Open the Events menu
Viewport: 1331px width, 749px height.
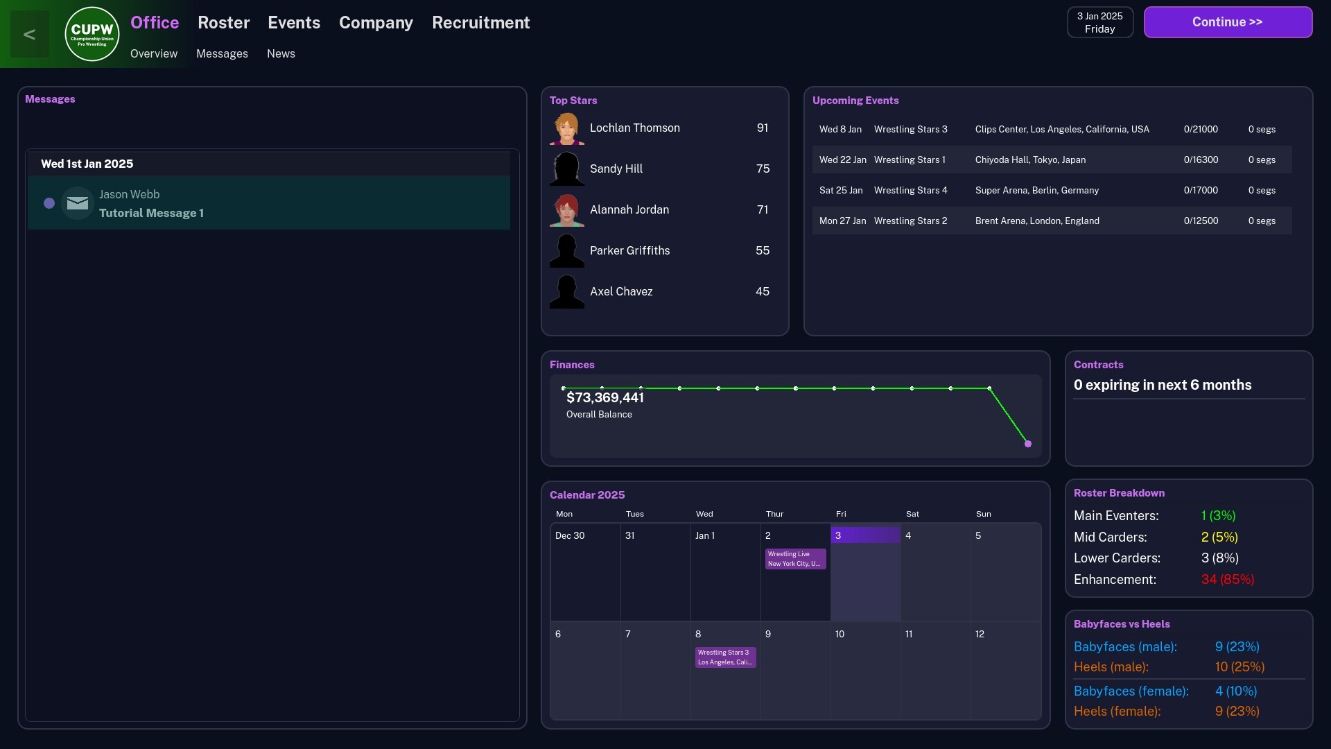click(x=294, y=22)
